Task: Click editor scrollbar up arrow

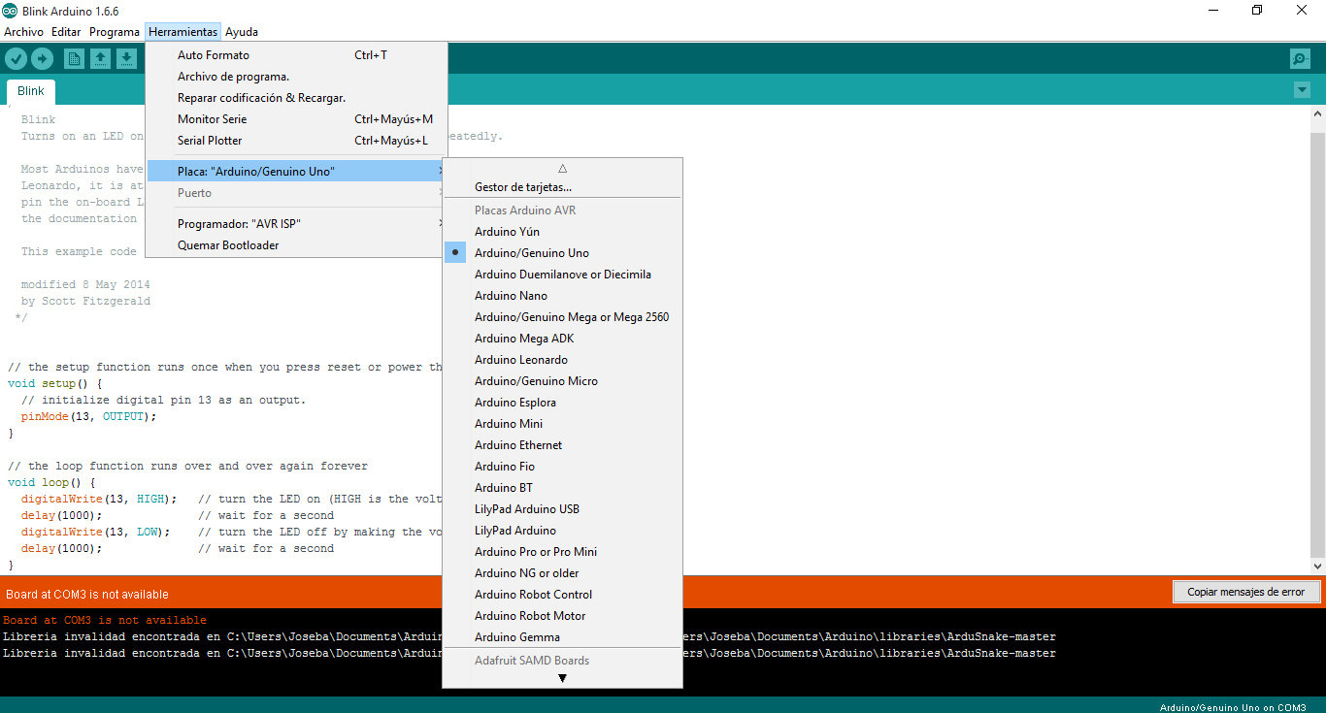Action: 1318,113
